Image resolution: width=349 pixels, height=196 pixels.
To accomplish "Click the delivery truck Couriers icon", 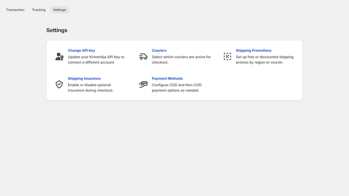I will pos(143,57).
